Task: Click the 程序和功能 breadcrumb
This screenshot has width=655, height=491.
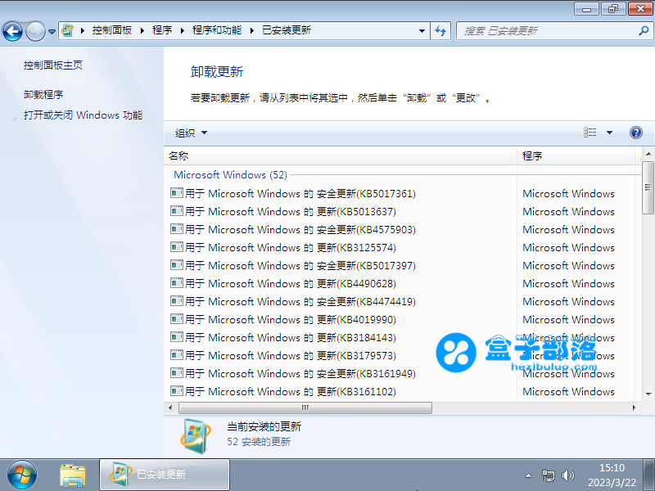Action: tap(217, 30)
